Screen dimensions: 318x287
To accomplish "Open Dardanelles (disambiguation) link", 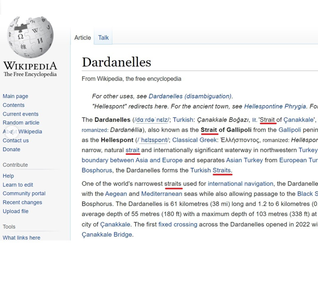I will click(190, 96).
